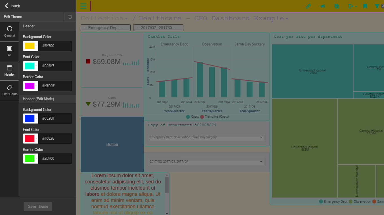384x215 pixels.
Task: Open the hamburger menu in the header
Action: click(83, 6)
